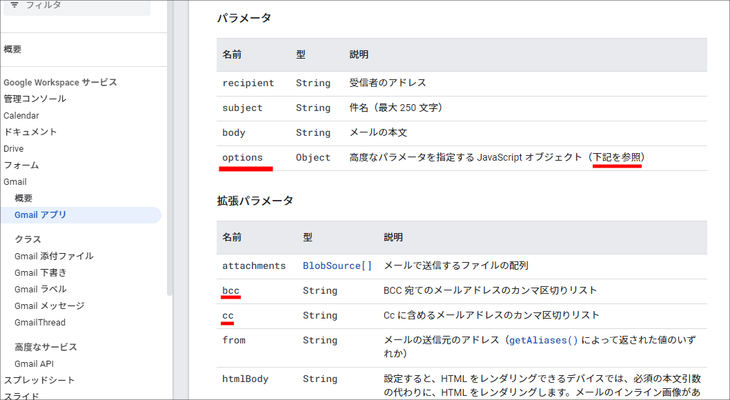
Task: Open Calendar service in sidebar
Action: 21,115
